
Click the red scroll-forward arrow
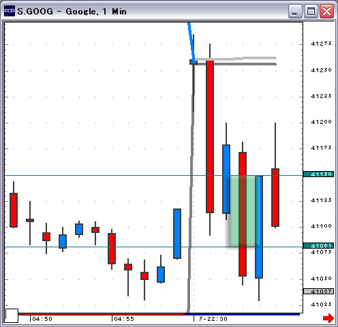click(328, 318)
